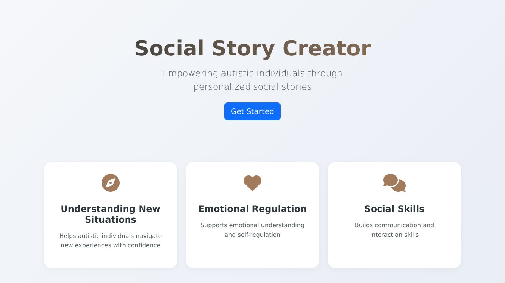Click "Helps autistic individuals navigate" description text
The width and height of the screenshot is (505, 283).
[111, 236]
